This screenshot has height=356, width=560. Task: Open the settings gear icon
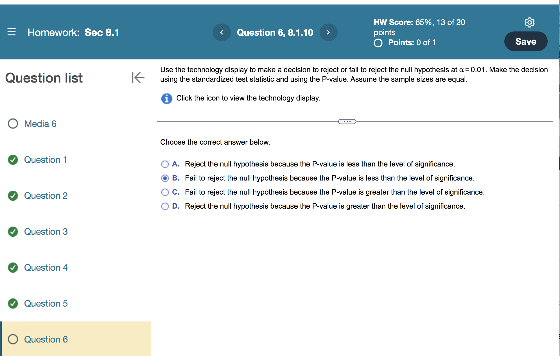click(530, 22)
